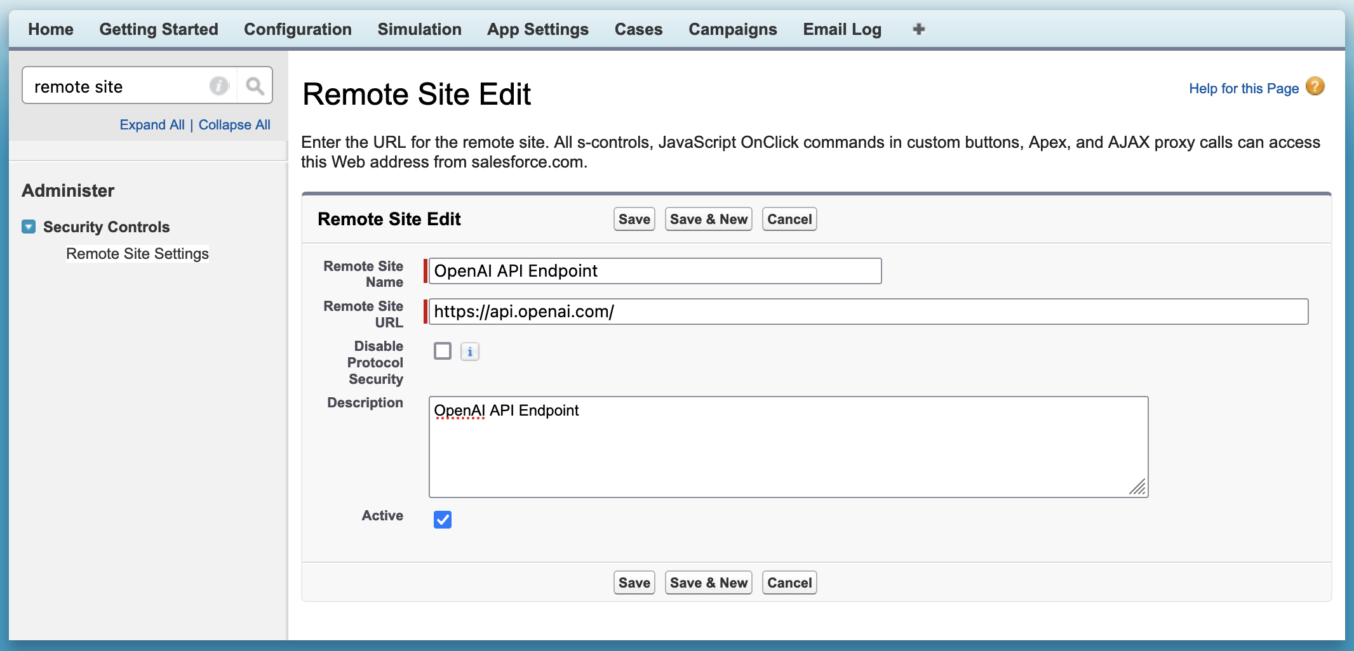This screenshot has height=651, width=1354.
Task: Collapse the Security Controls section arrow
Action: click(x=29, y=227)
